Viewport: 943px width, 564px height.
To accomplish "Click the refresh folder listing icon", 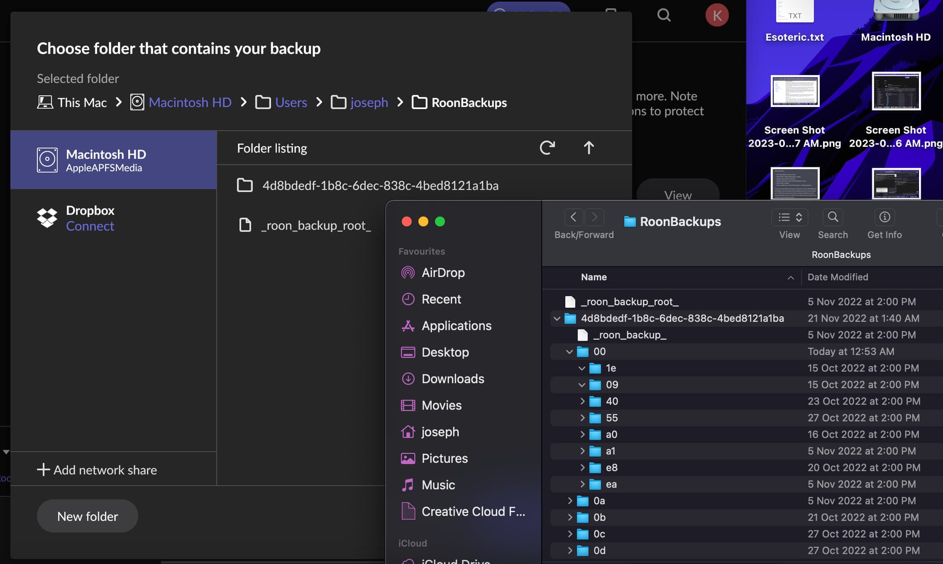I will [547, 148].
